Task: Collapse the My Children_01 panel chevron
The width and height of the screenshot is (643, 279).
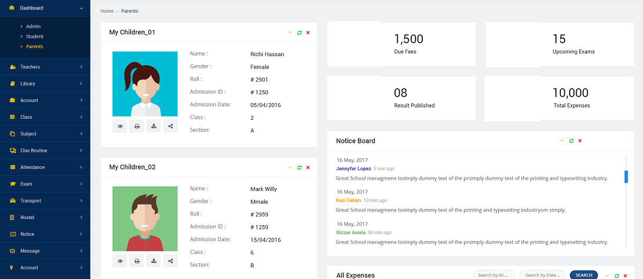Action: coord(290,33)
